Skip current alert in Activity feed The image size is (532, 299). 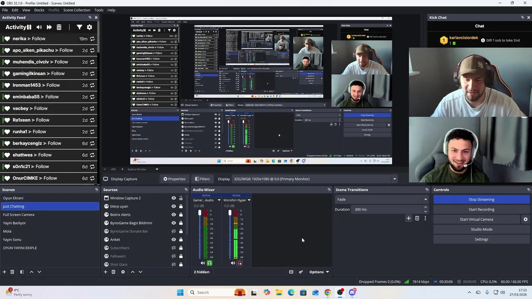point(49,27)
